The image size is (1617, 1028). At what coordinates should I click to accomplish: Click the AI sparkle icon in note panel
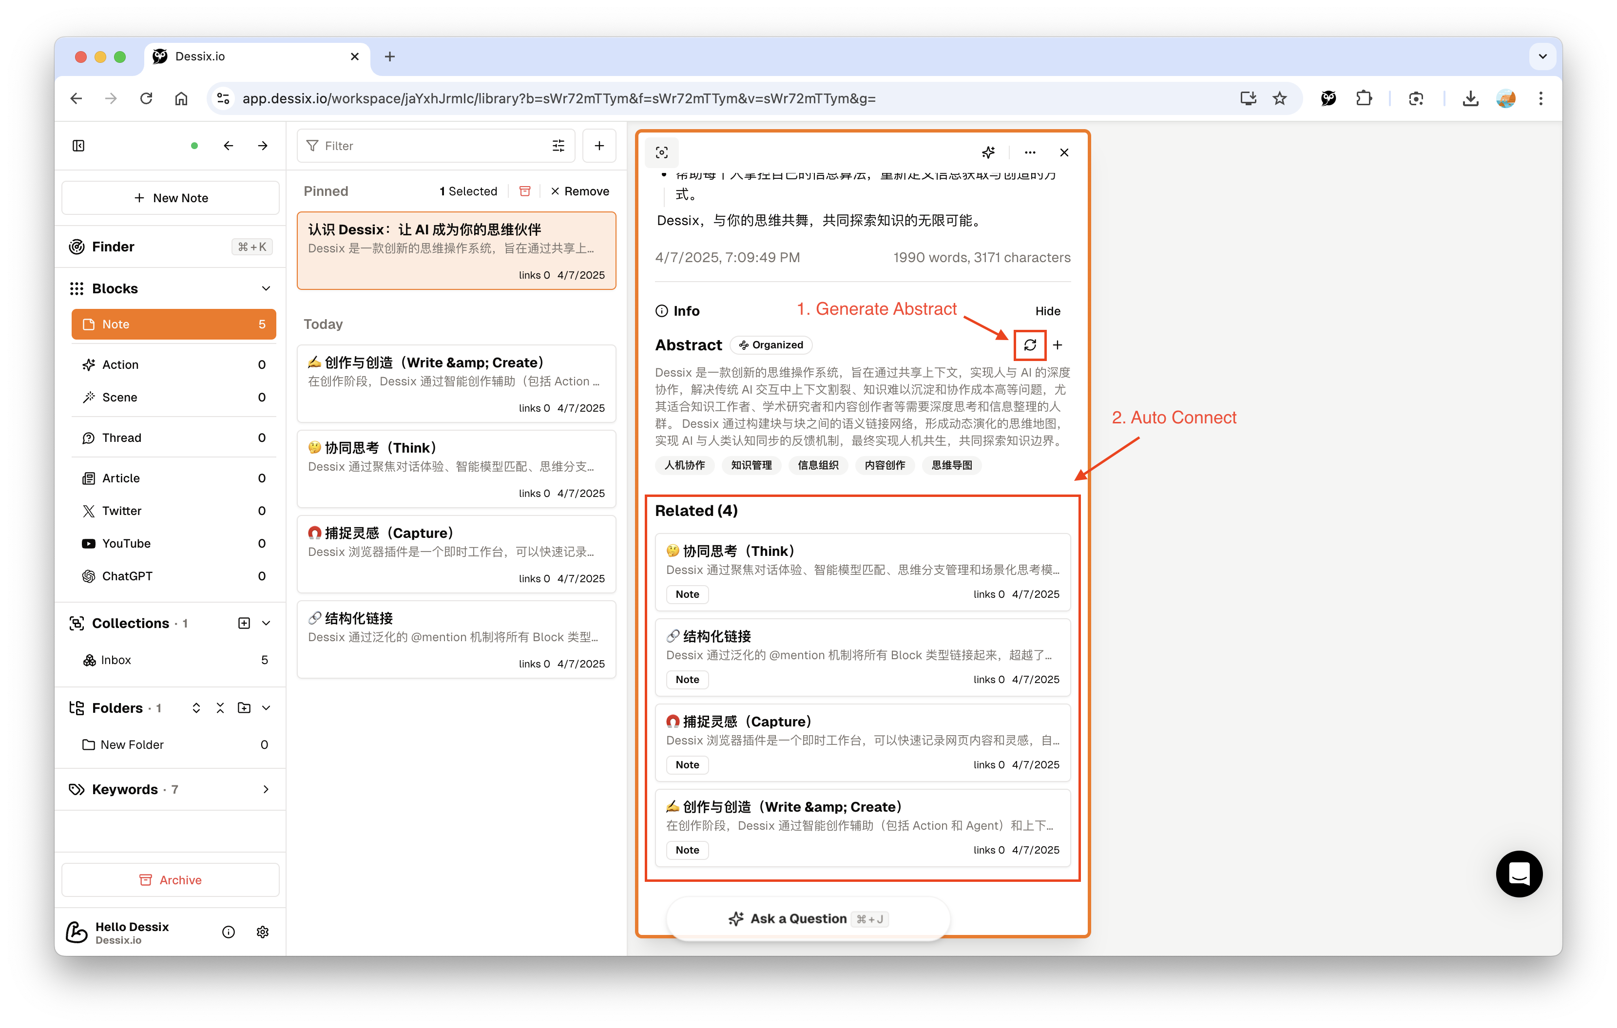tap(988, 152)
